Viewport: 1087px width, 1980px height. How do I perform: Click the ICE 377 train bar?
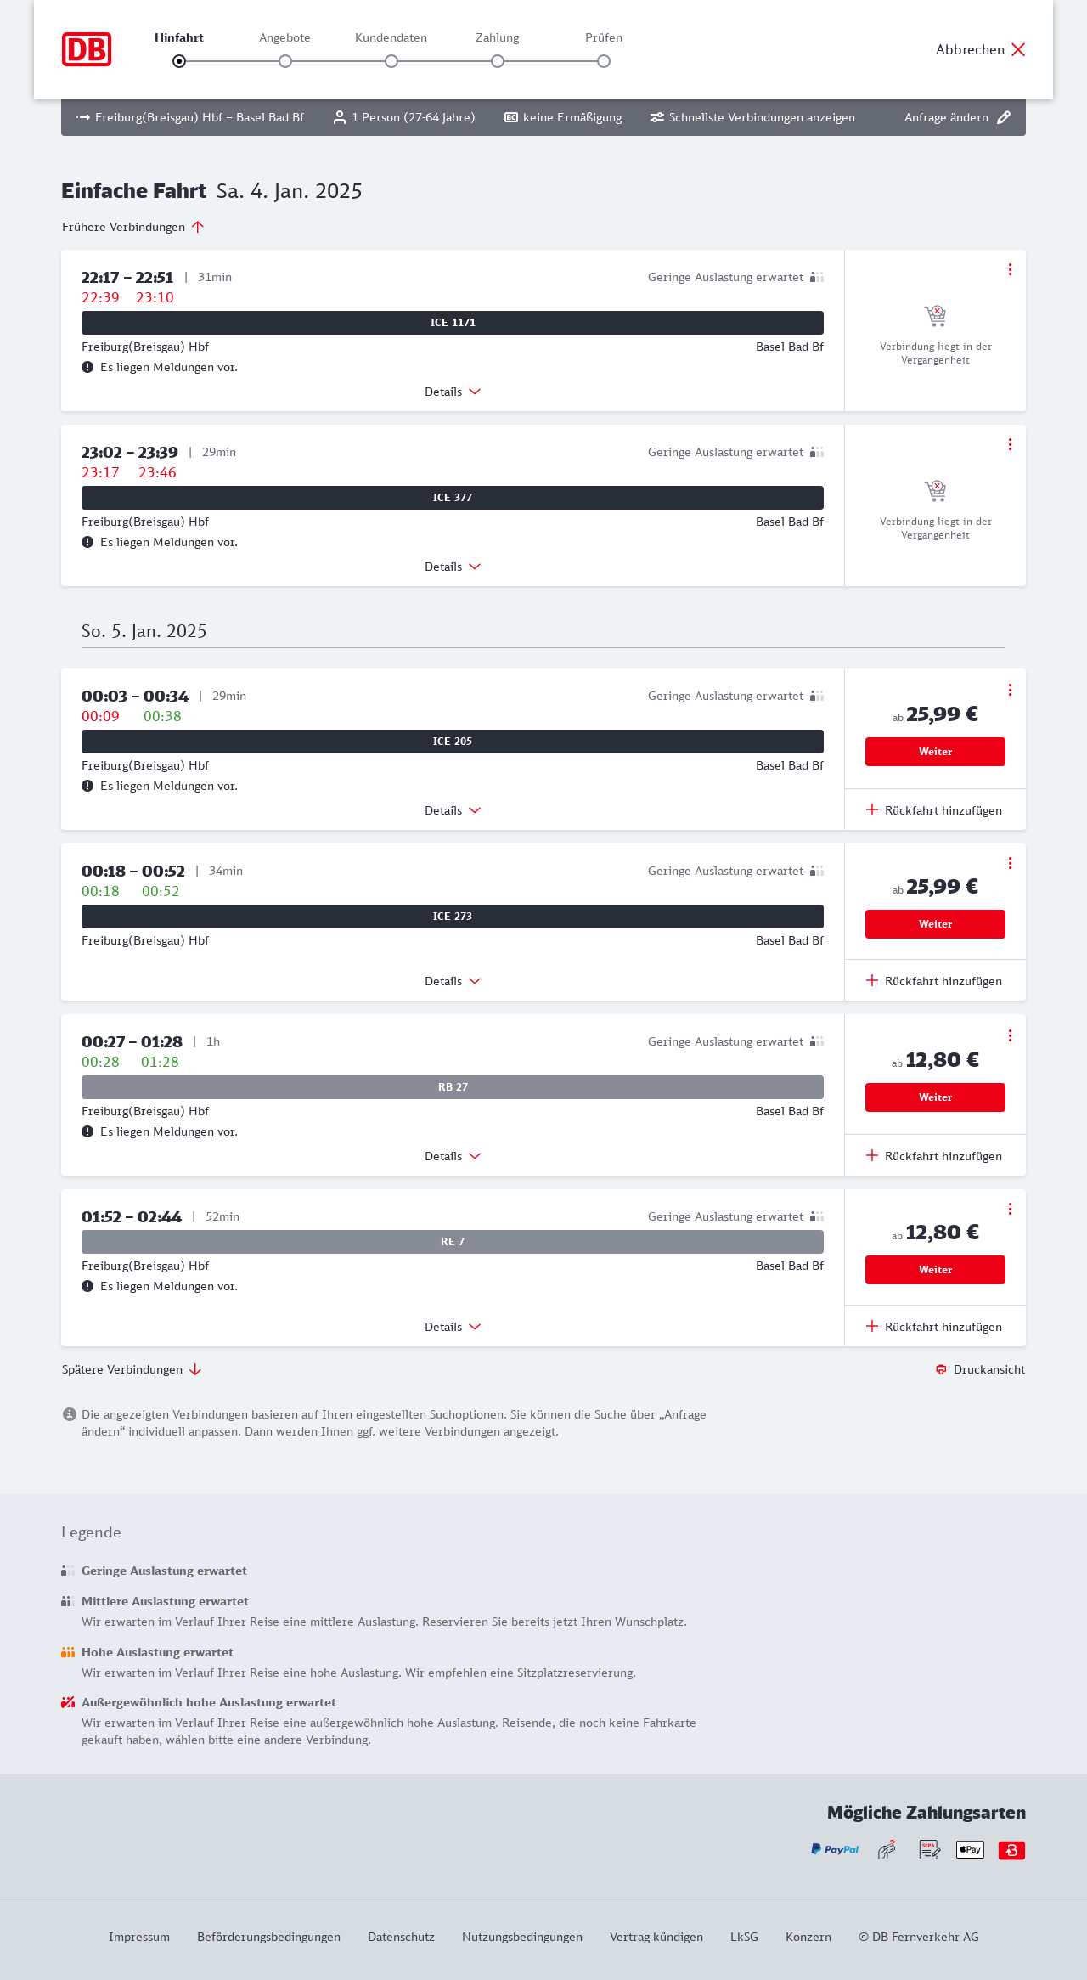(x=453, y=498)
